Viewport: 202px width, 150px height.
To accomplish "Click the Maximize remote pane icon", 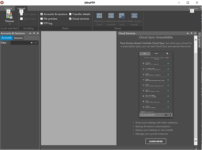I will coord(111,16).
